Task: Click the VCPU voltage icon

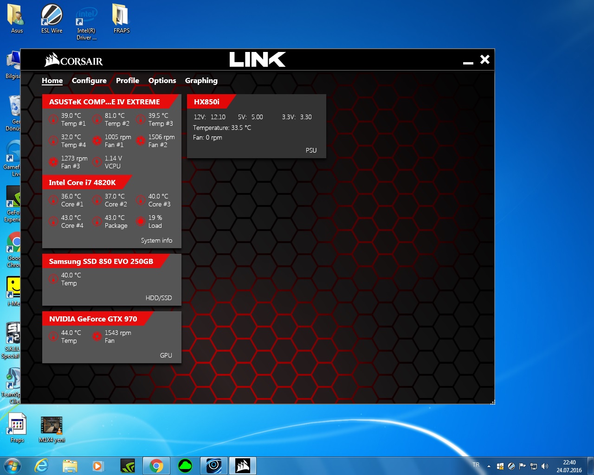Action: pyautogui.click(x=97, y=162)
